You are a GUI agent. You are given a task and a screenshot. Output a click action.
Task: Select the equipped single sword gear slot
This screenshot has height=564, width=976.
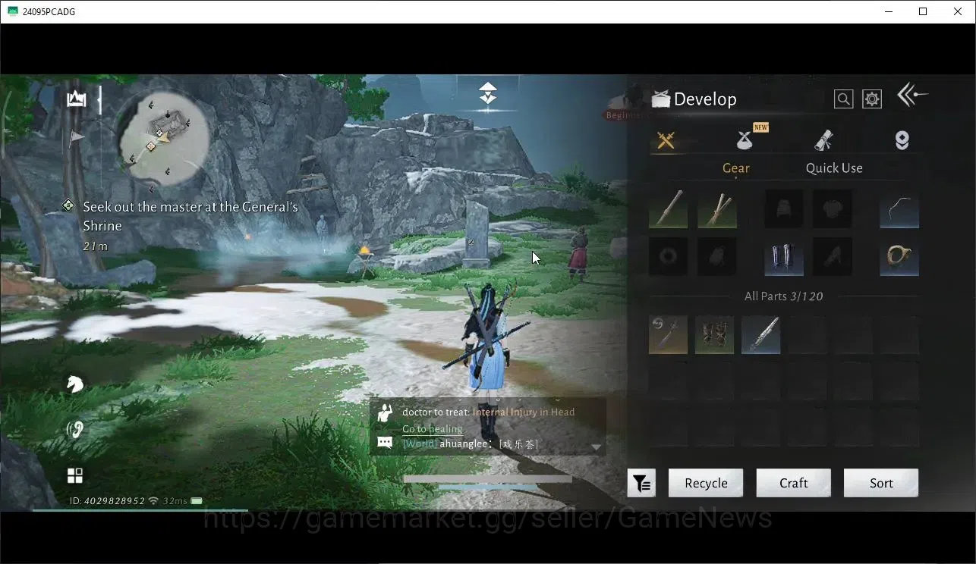coord(669,208)
